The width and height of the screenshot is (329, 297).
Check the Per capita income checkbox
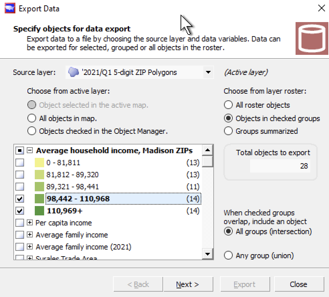click(x=19, y=223)
